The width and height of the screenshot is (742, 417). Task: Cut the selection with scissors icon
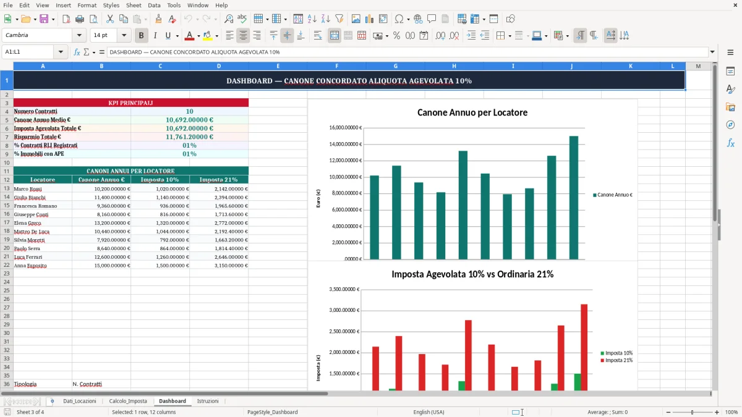click(x=110, y=19)
